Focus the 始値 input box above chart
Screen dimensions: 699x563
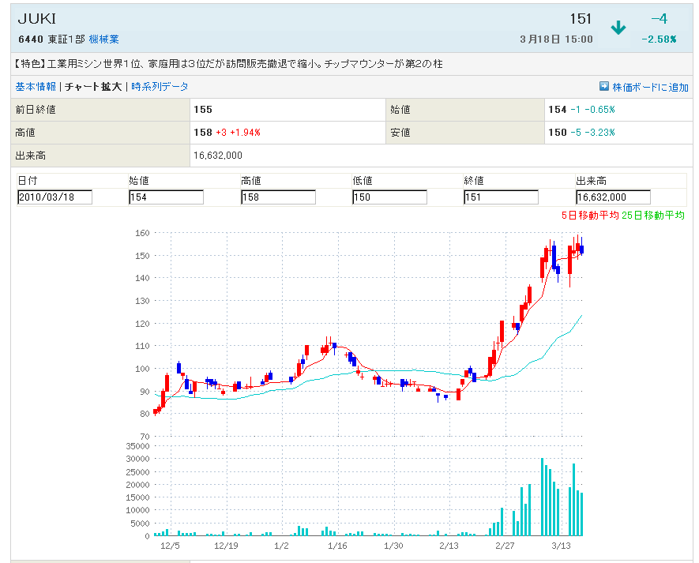166,197
